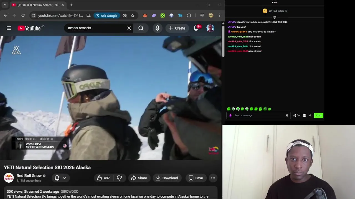Open the 7TV extension icon
355x199 pixels.
pyautogui.click(x=180, y=15)
